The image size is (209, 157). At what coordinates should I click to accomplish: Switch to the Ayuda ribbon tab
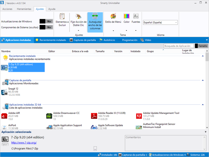coord(52,9)
